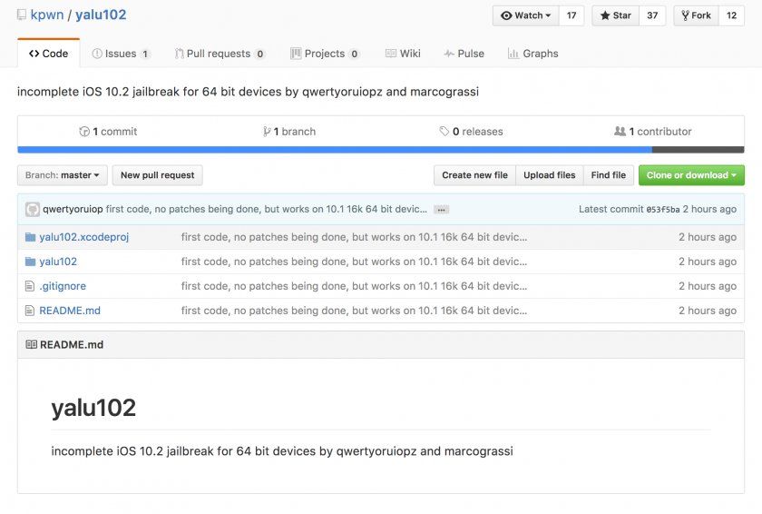Click the Graphs tab bar-chart icon

coord(513,54)
